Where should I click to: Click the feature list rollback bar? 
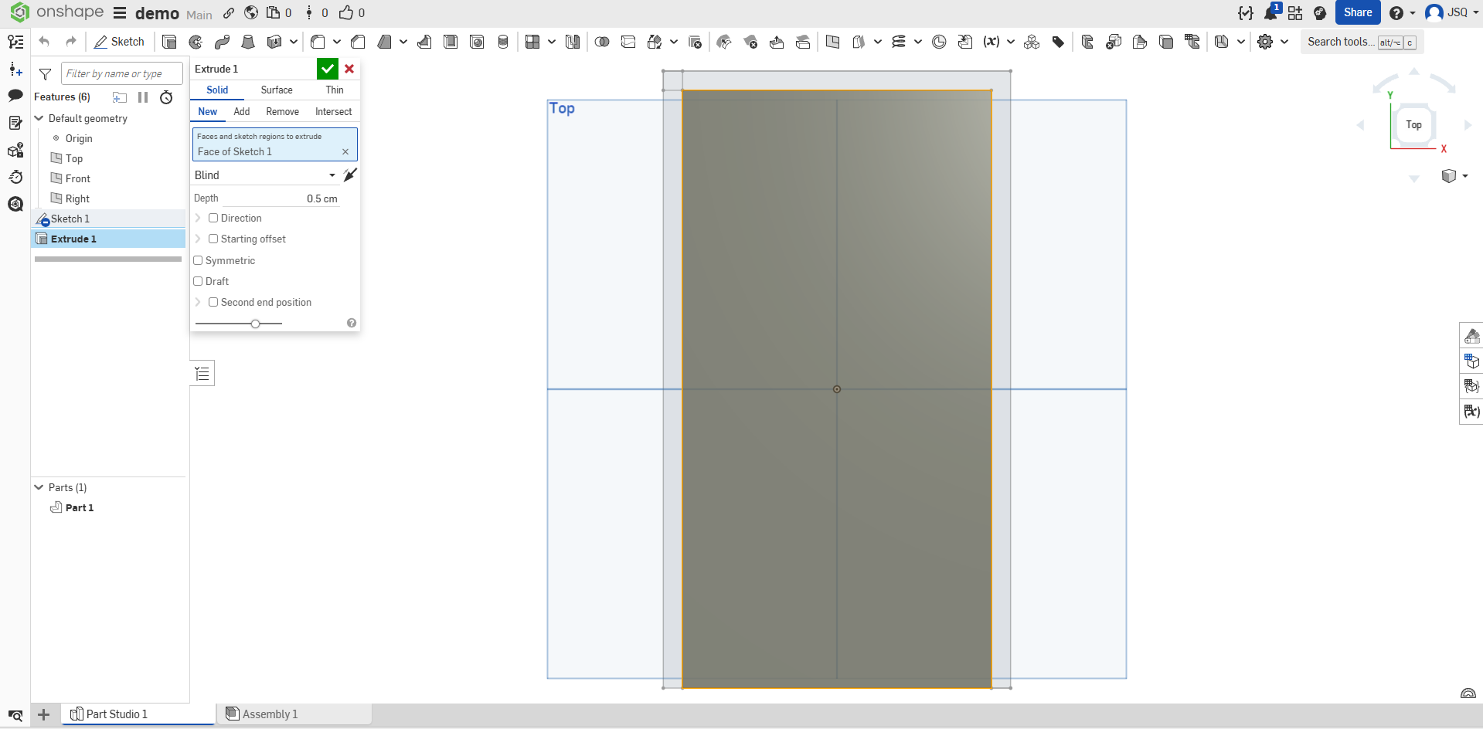click(108, 259)
